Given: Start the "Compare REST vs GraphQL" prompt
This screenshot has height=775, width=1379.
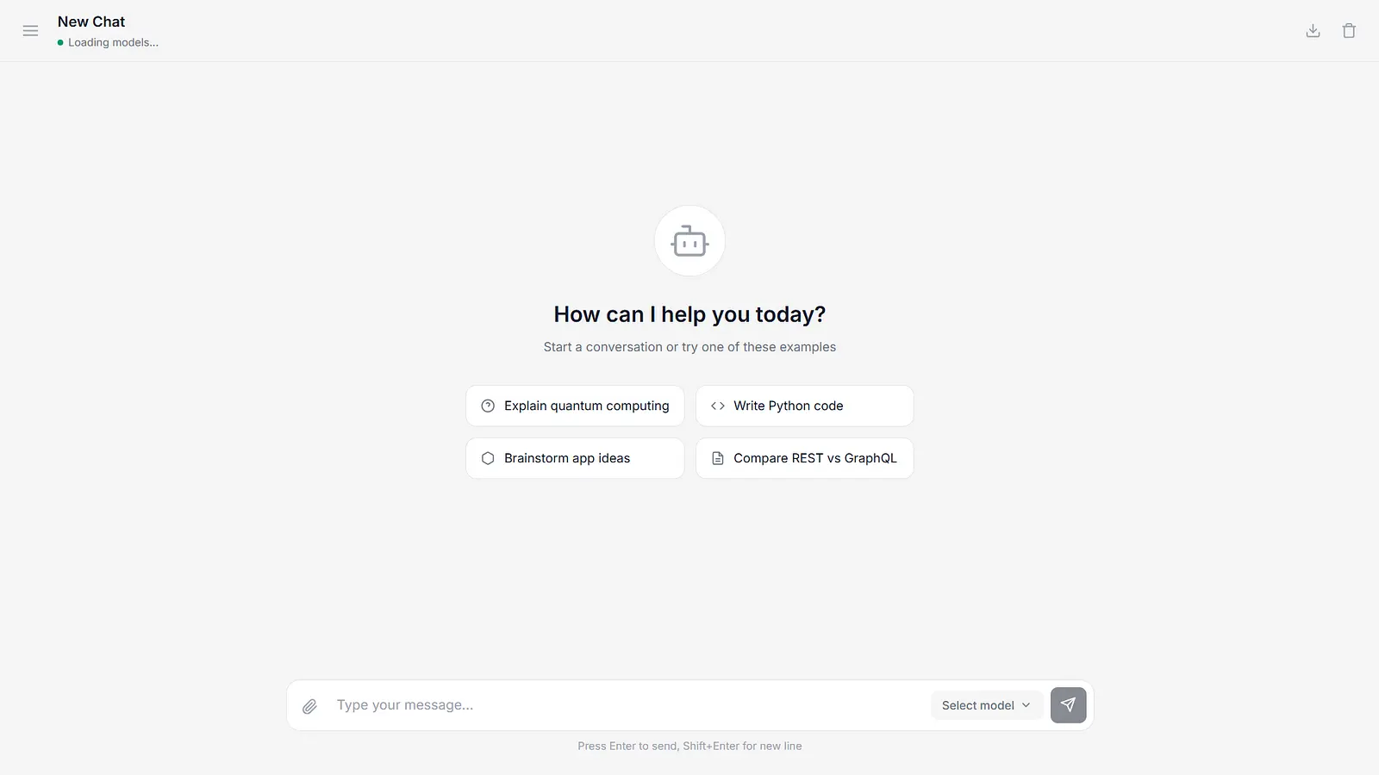Looking at the screenshot, I should [815, 458].
